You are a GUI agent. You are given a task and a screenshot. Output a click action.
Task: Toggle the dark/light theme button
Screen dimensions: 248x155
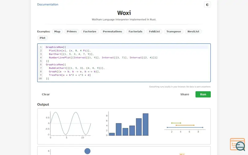click(207, 5)
